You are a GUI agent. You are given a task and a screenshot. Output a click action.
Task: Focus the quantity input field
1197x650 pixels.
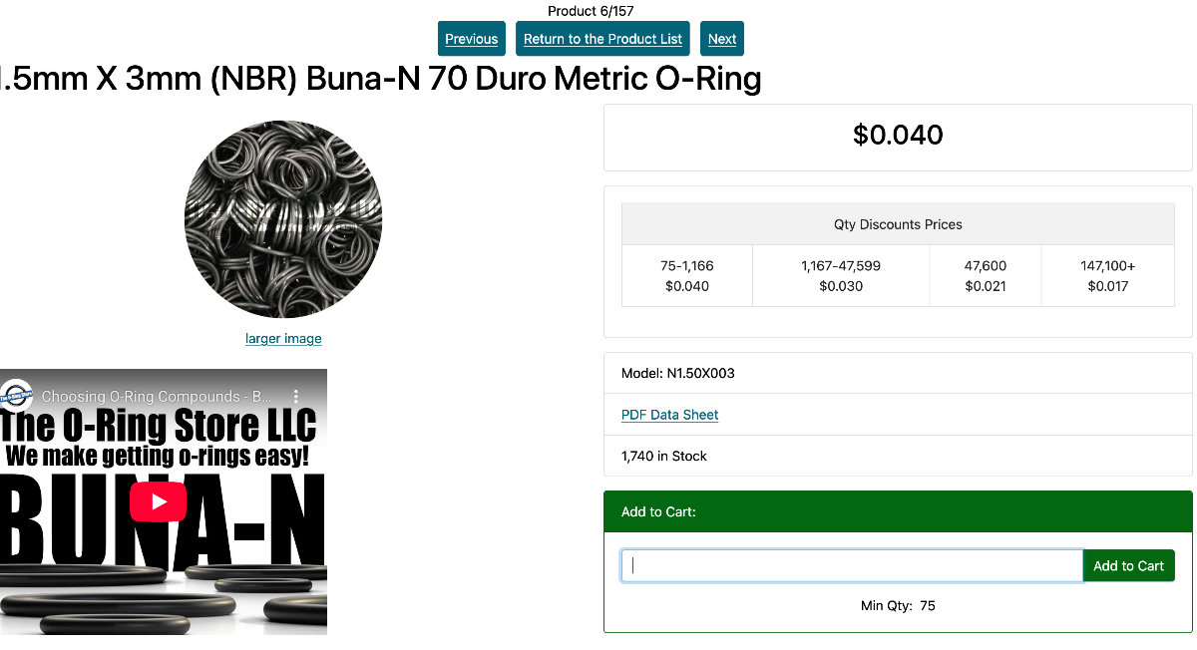point(852,566)
